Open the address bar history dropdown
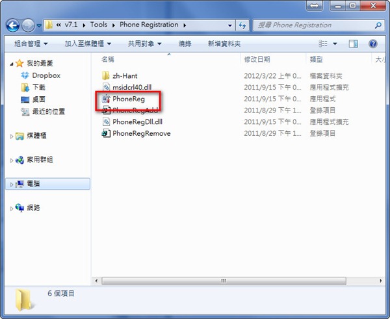Viewport: 390px width, 319px height. (230, 25)
